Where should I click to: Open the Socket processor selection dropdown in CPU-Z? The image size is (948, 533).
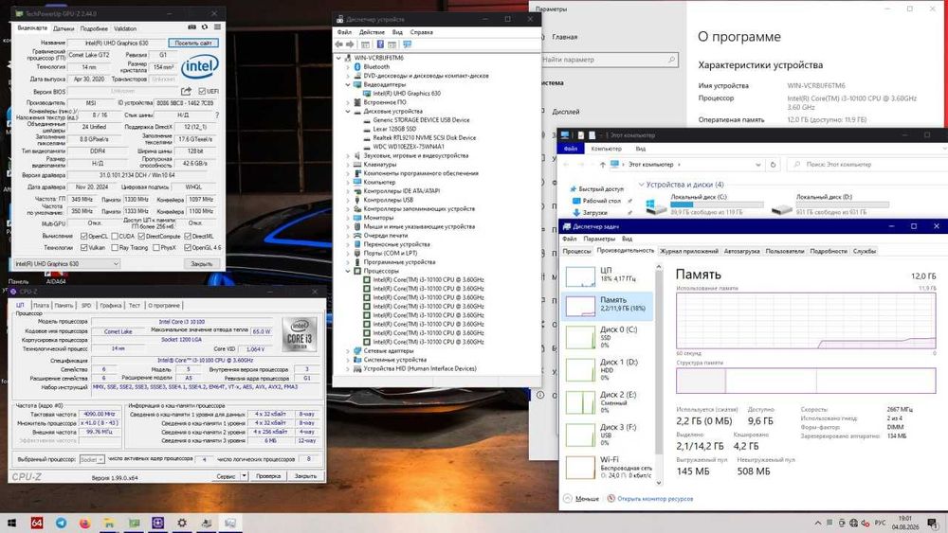pos(93,459)
